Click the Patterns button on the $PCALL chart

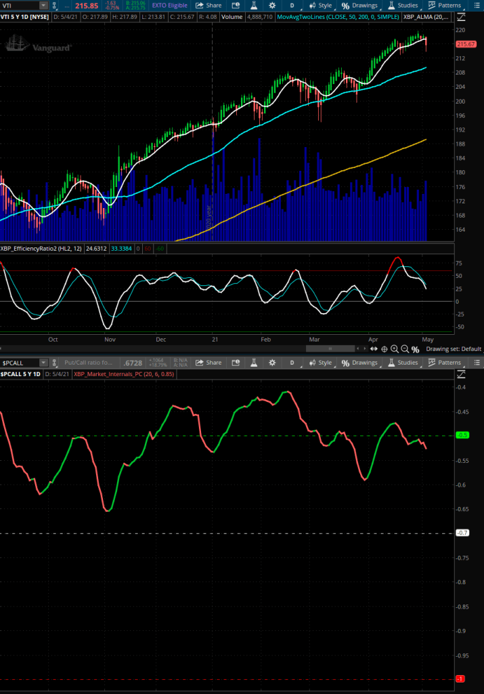click(x=445, y=363)
